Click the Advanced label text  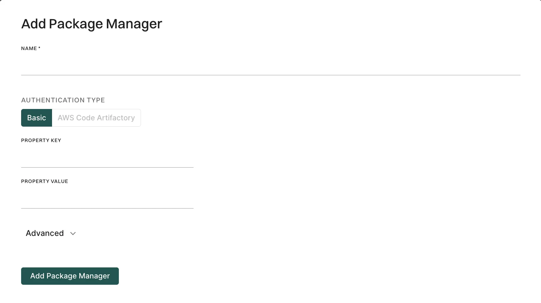pyautogui.click(x=44, y=233)
